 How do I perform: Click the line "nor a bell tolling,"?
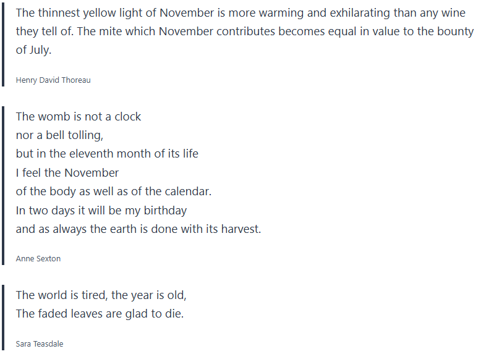click(59, 135)
